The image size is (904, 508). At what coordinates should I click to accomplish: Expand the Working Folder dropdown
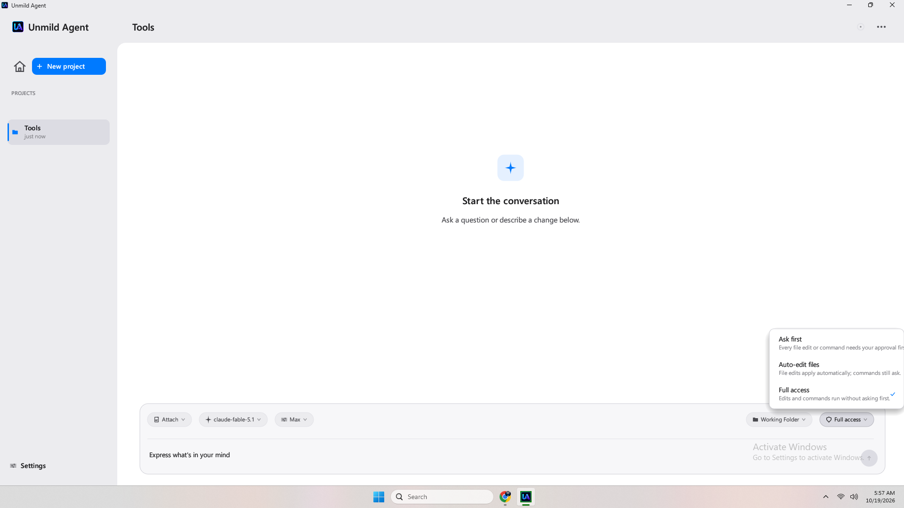pos(779,420)
